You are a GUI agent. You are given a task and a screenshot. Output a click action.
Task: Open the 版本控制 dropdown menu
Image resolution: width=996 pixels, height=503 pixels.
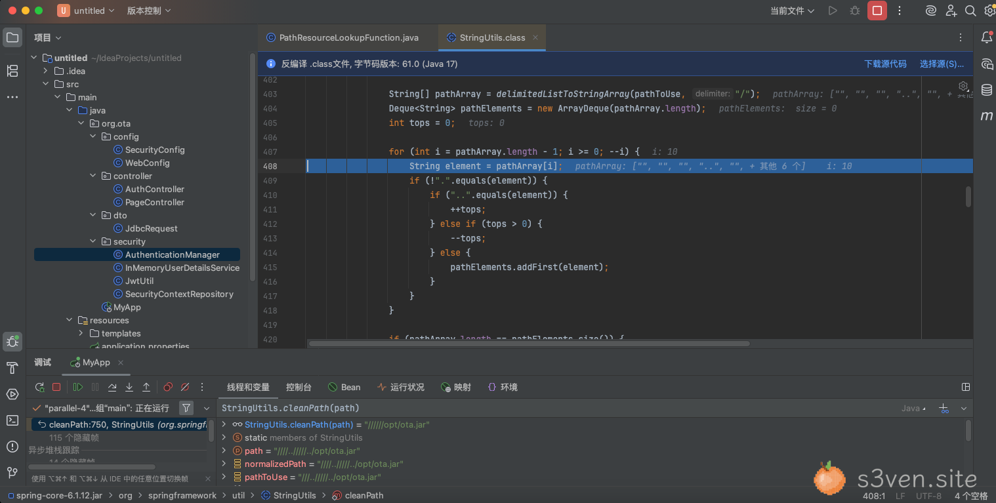pyautogui.click(x=149, y=10)
